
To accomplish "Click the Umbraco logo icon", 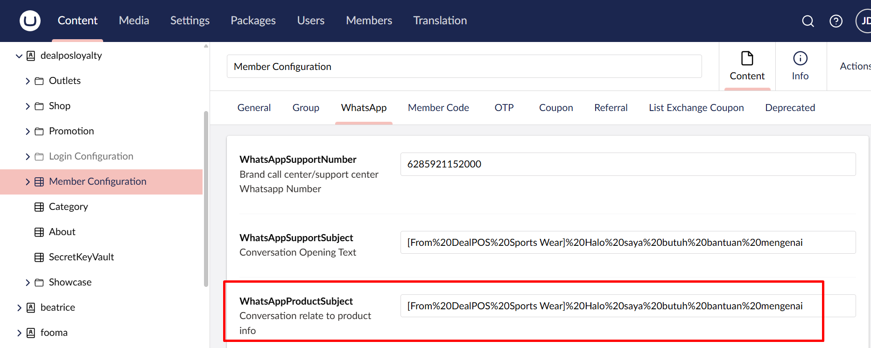I will tap(30, 21).
